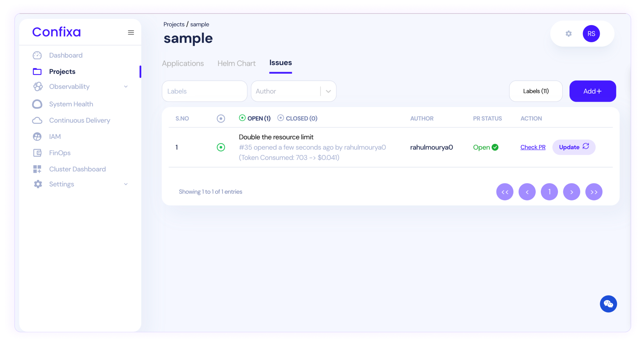This screenshot has height=342, width=640.
Task: Open Dashboard from the sidebar
Action: (x=66, y=55)
